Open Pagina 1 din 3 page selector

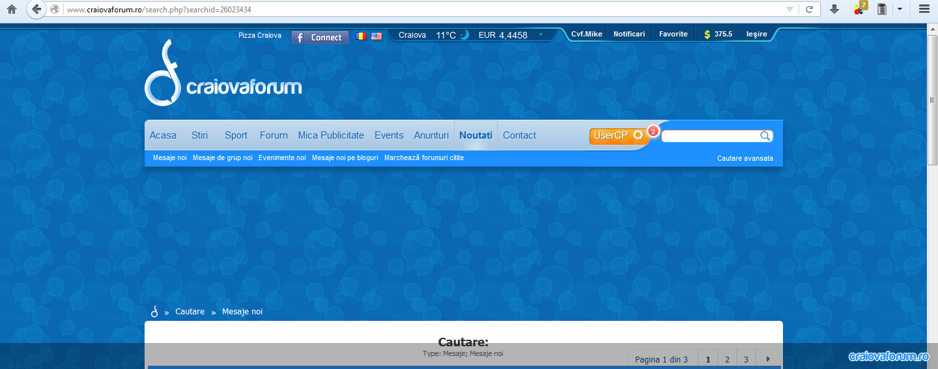point(661,359)
